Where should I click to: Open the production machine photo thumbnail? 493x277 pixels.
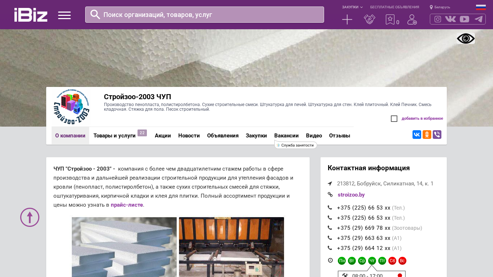tap(231, 247)
